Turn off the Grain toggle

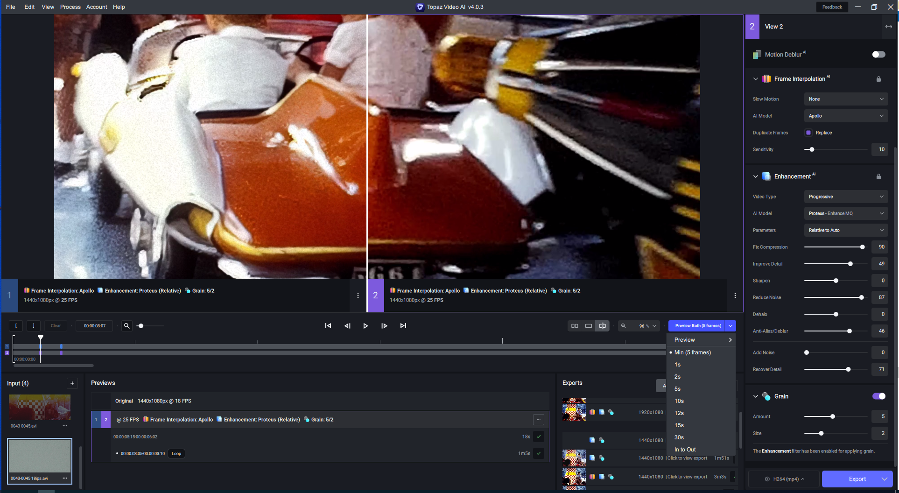[x=878, y=396]
